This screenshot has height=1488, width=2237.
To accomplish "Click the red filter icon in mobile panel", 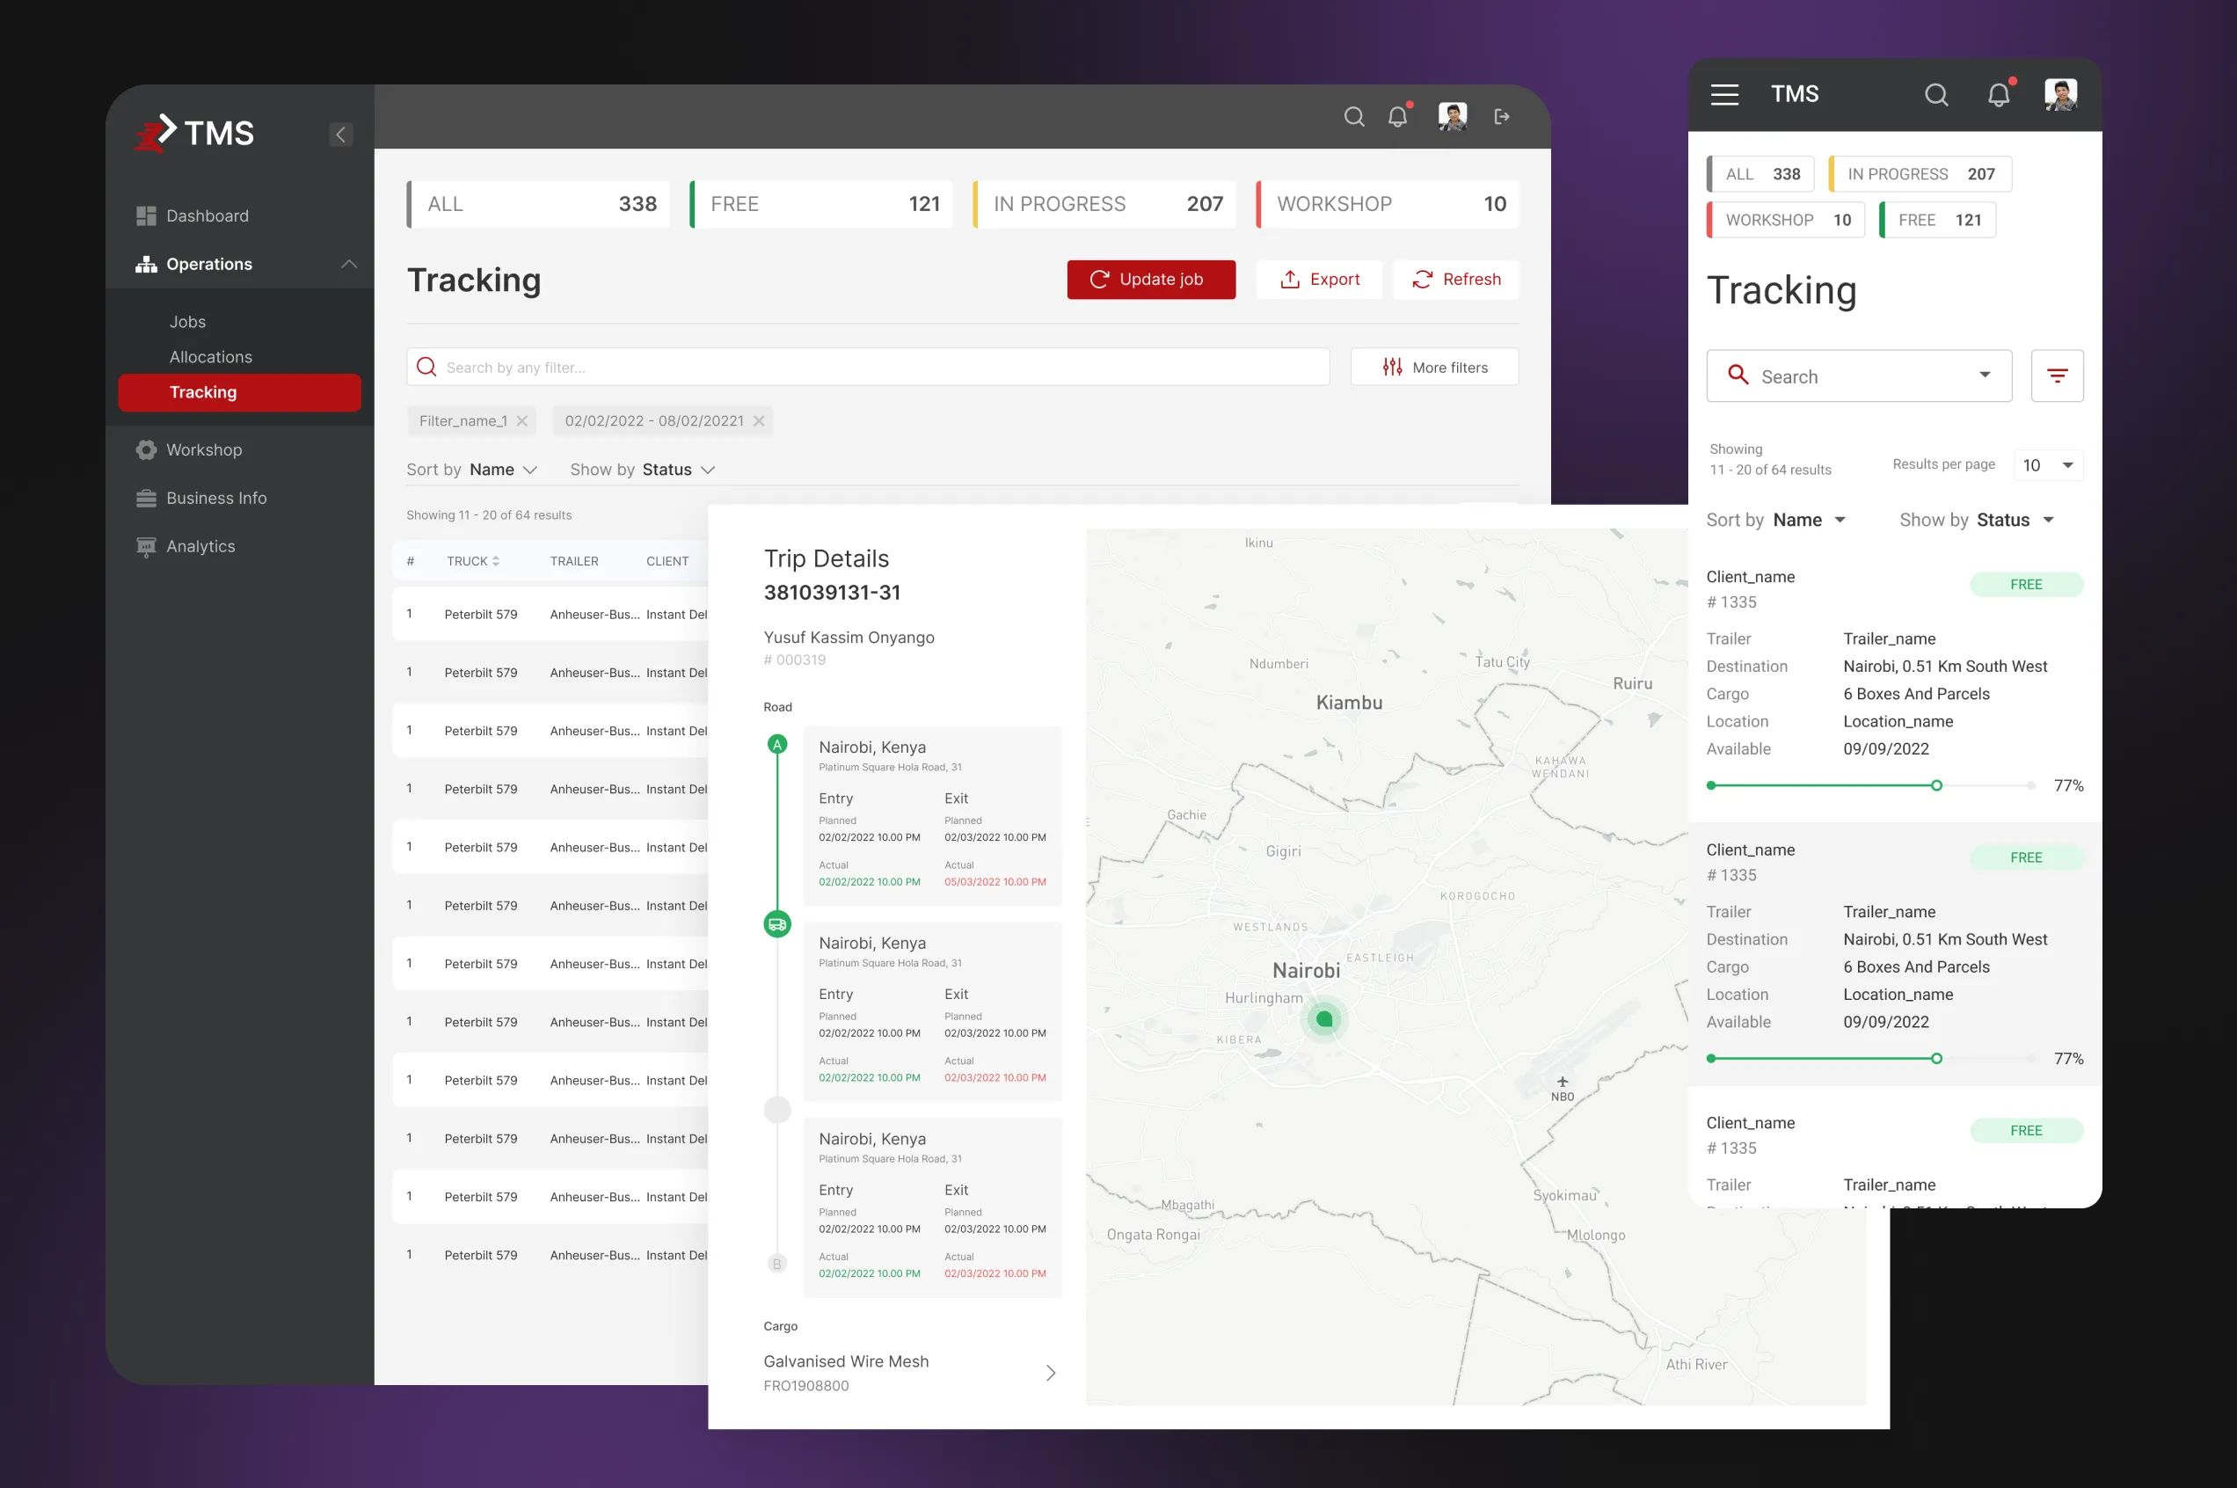I will tap(2056, 376).
